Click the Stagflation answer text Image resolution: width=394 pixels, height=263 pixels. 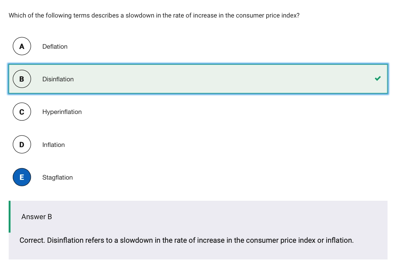point(57,177)
